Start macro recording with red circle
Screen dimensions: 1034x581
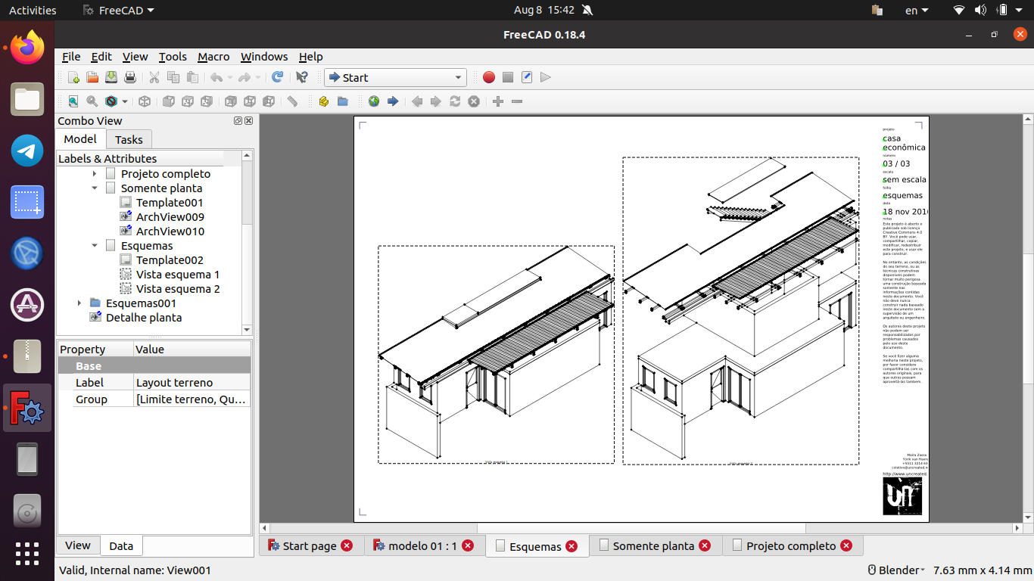click(x=489, y=77)
